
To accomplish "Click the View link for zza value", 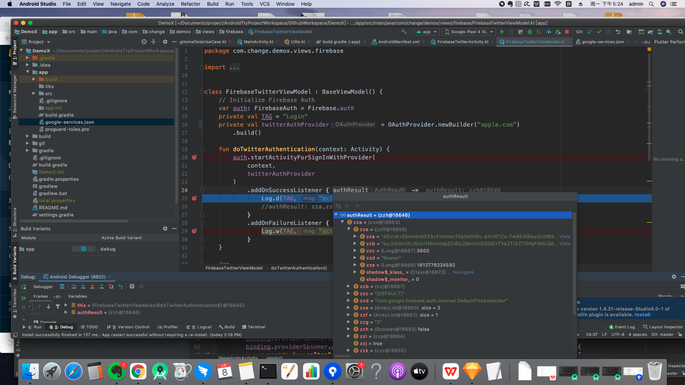I will 565,236.
